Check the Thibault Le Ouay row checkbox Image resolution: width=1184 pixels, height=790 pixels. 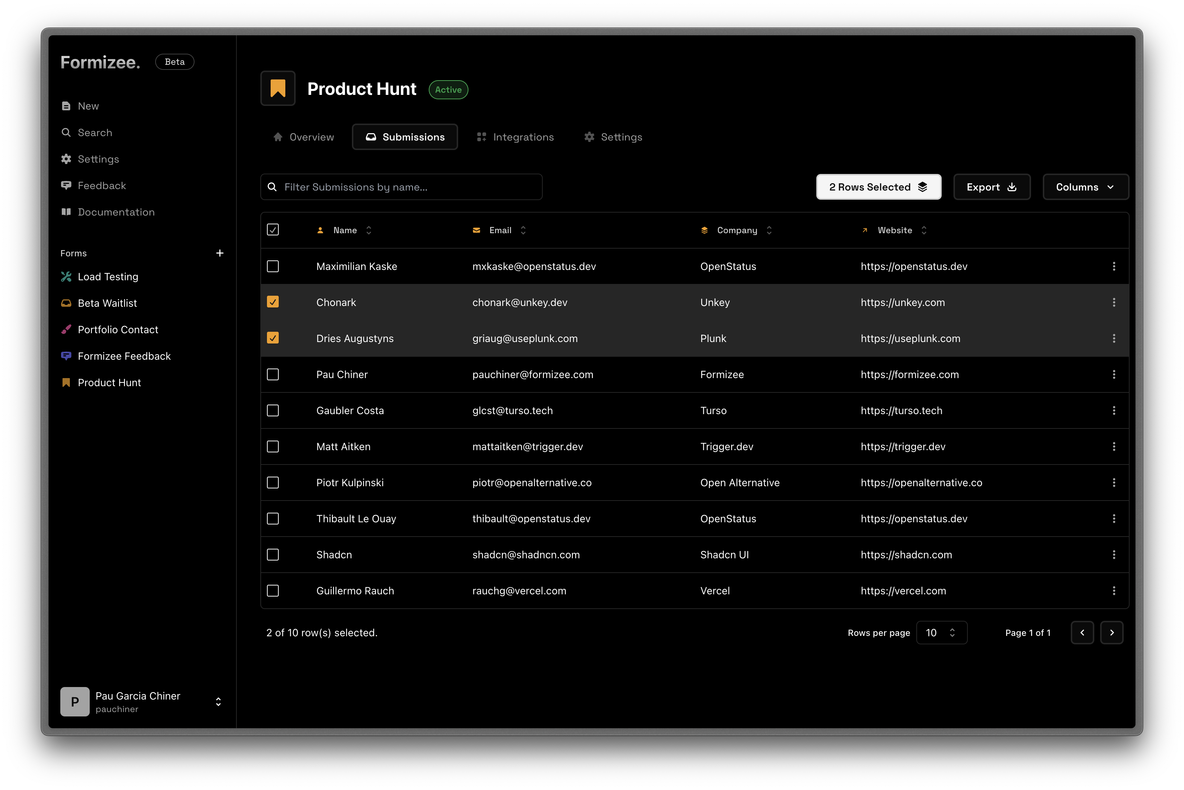[272, 519]
